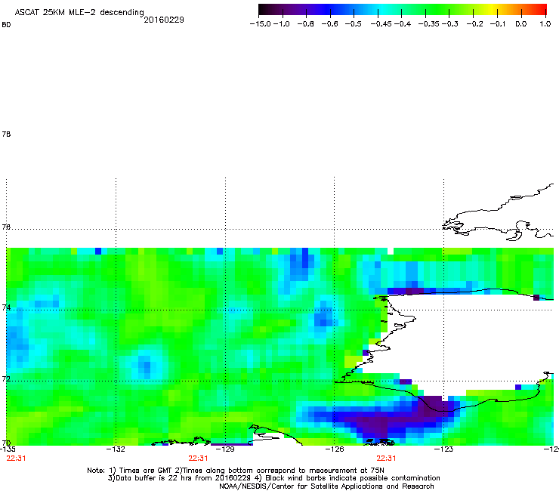This screenshot has width=559, height=491.
Task: Click the colorbar label "-0.6"
Action: click(x=329, y=24)
